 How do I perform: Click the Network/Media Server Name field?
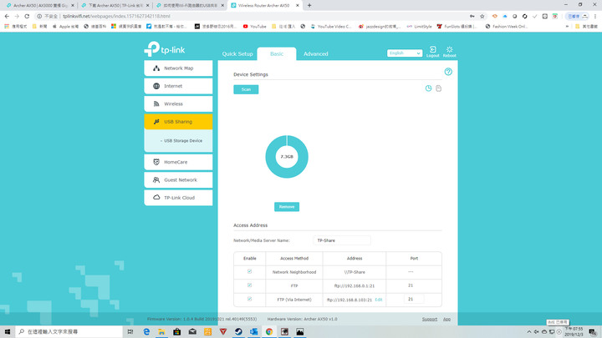342,240
